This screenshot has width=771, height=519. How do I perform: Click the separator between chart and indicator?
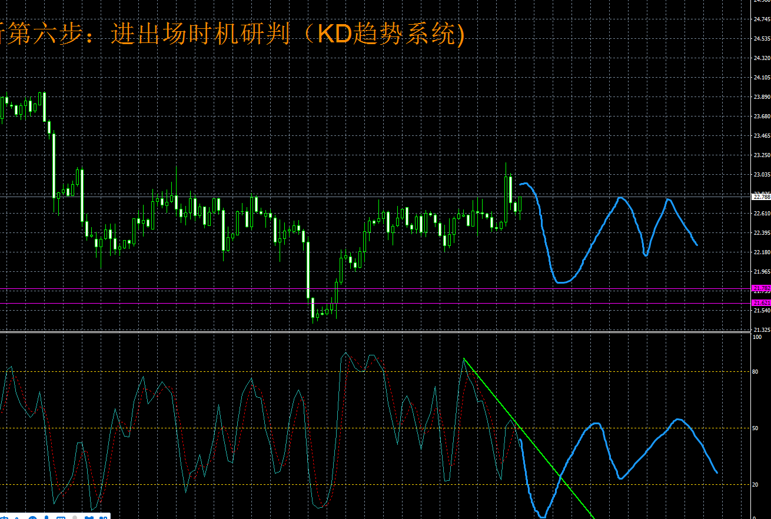coord(377,332)
